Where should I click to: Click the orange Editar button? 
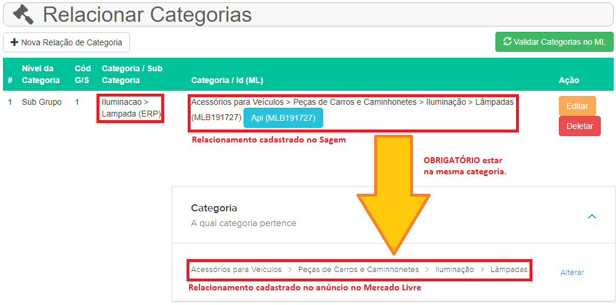coord(577,106)
